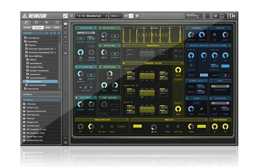Viewport: 258px width, 167px height.
Task: Start playback with the play button
Action: pos(131,16)
